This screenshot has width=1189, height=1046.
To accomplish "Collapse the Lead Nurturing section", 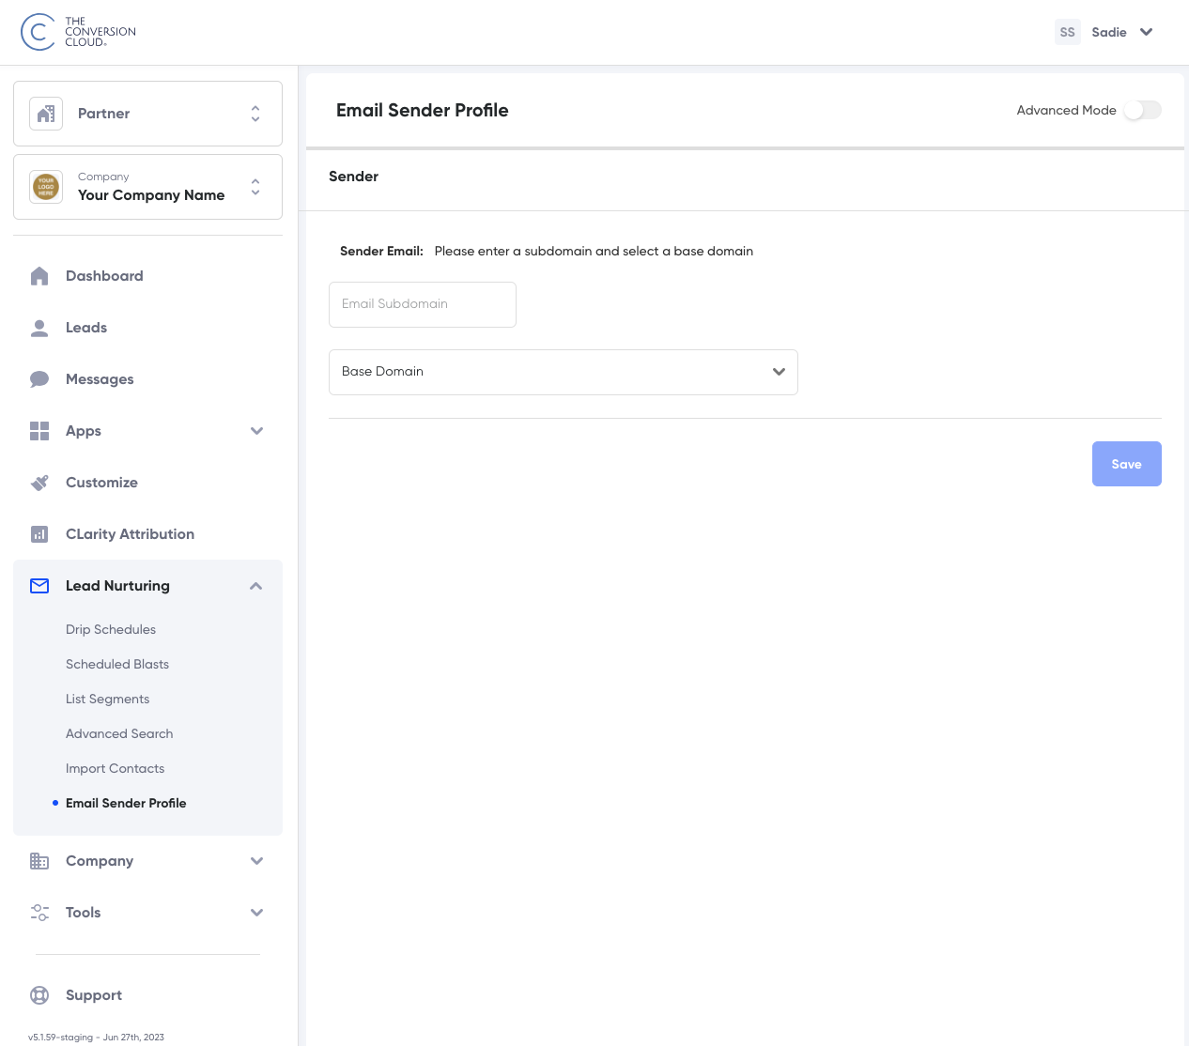I will [256, 586].
